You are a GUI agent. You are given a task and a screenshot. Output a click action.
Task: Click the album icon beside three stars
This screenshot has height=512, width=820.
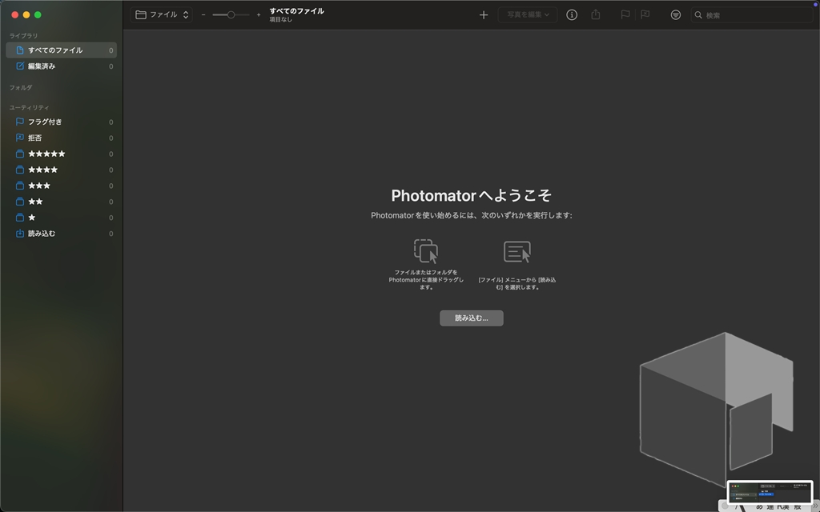(20, 186)
